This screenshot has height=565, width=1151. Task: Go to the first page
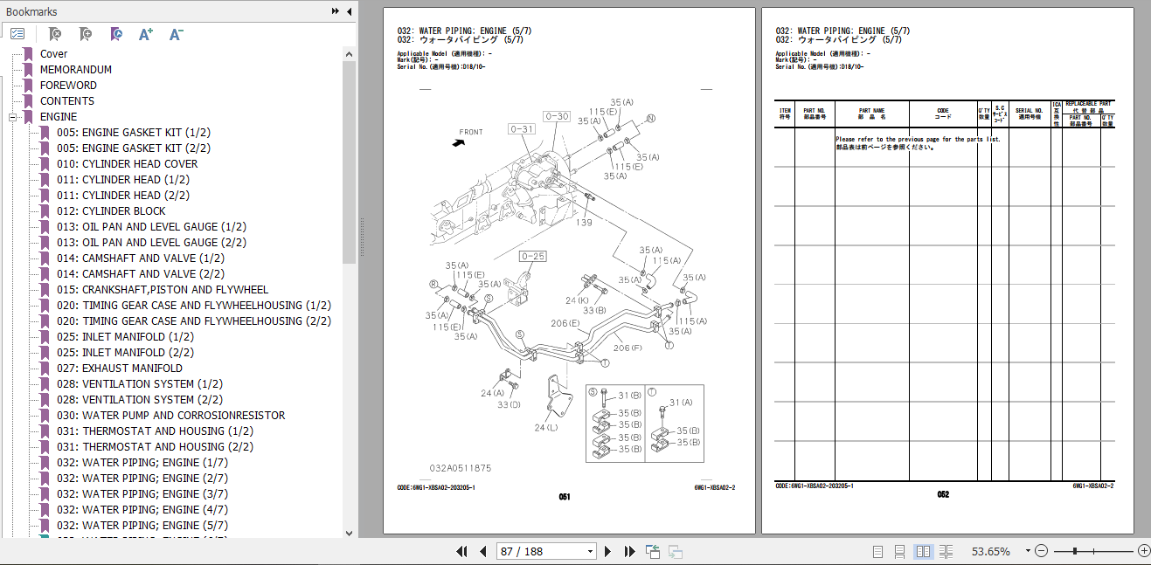click(462, 551)
